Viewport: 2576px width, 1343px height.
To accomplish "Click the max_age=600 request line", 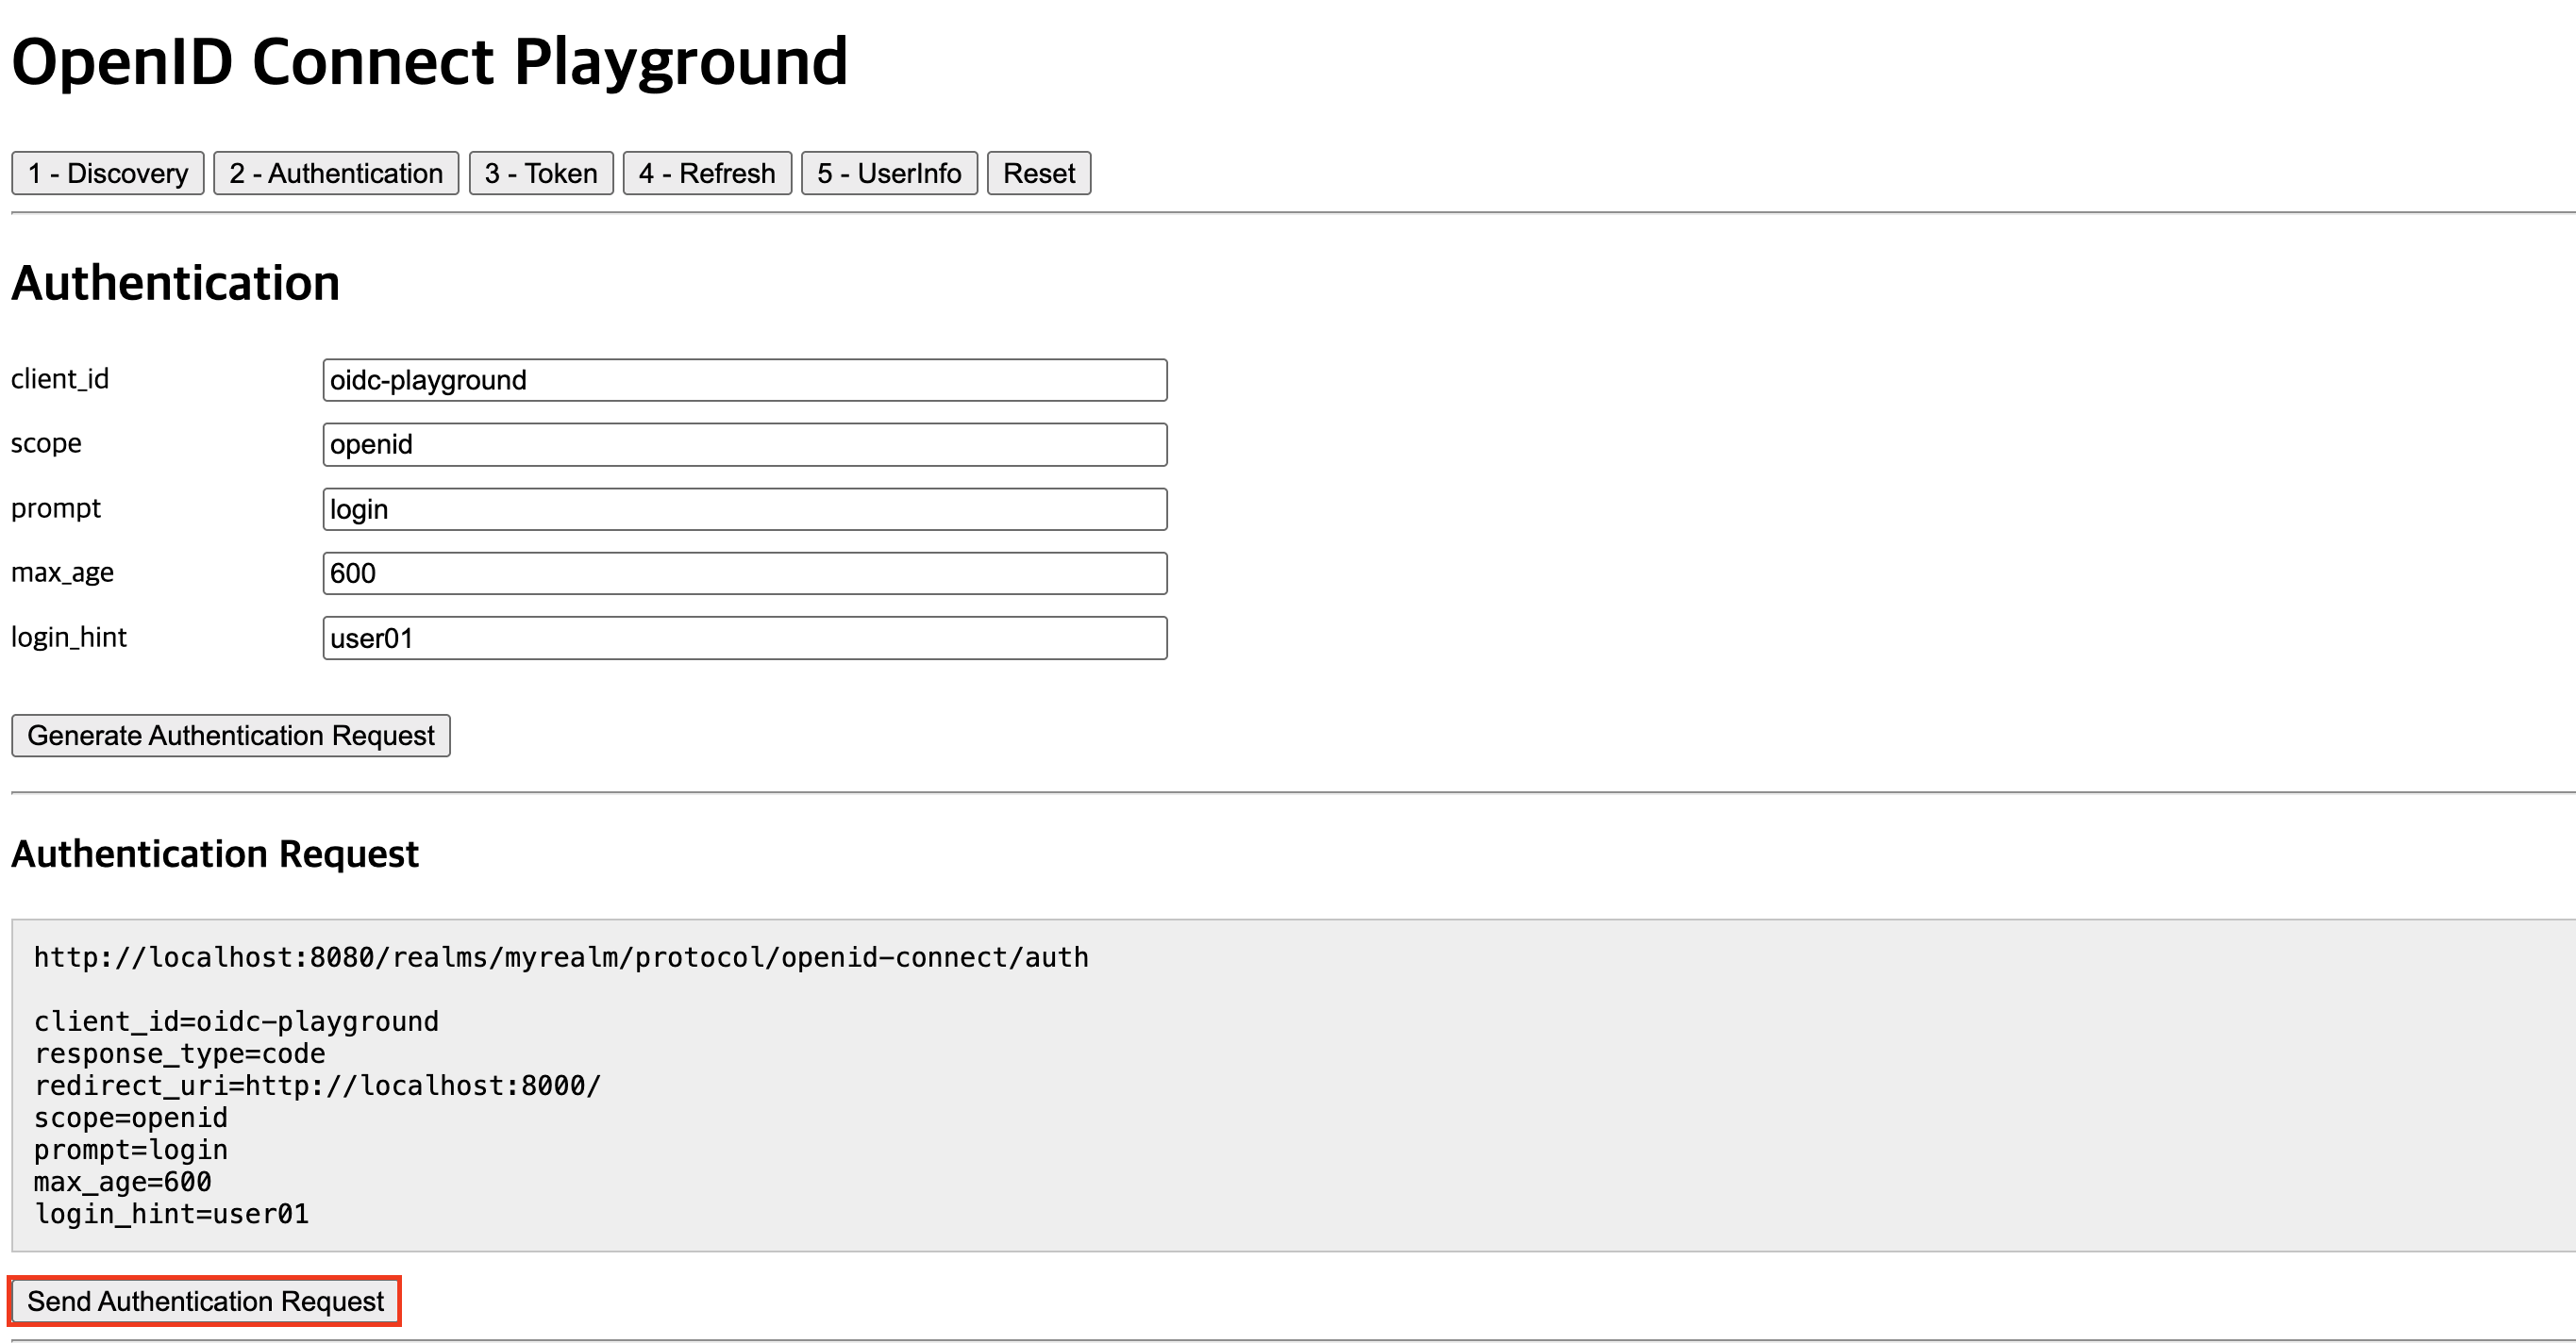I will click(122, 1182).
